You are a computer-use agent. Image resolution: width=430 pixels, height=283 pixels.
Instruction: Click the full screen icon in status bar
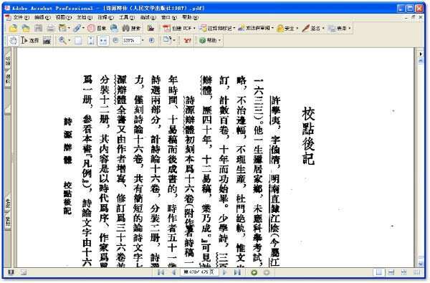tap(11, 272)
